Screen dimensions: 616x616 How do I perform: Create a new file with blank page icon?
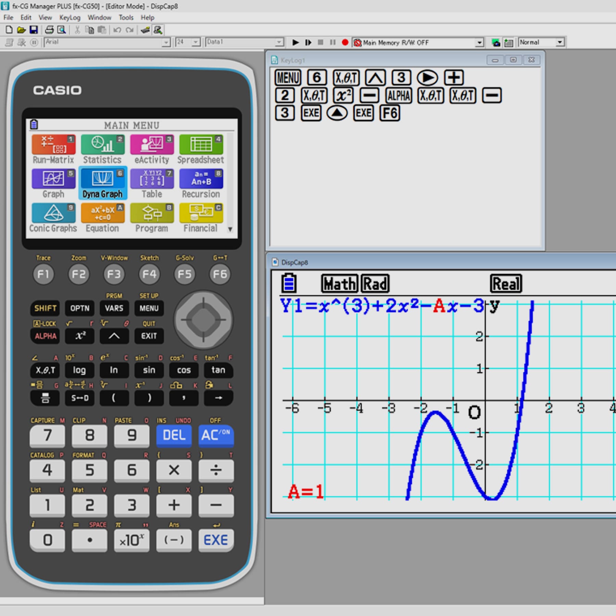[9, 30]
